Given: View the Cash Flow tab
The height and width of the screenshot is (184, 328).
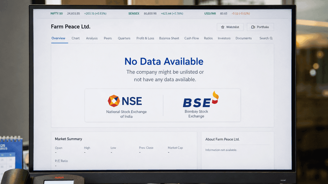Looking at the screenshot, I should tap(192, 38).
